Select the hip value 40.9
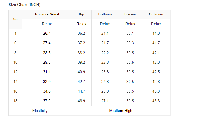This screenshot has height=123, width=219. [x=81, y=72]
